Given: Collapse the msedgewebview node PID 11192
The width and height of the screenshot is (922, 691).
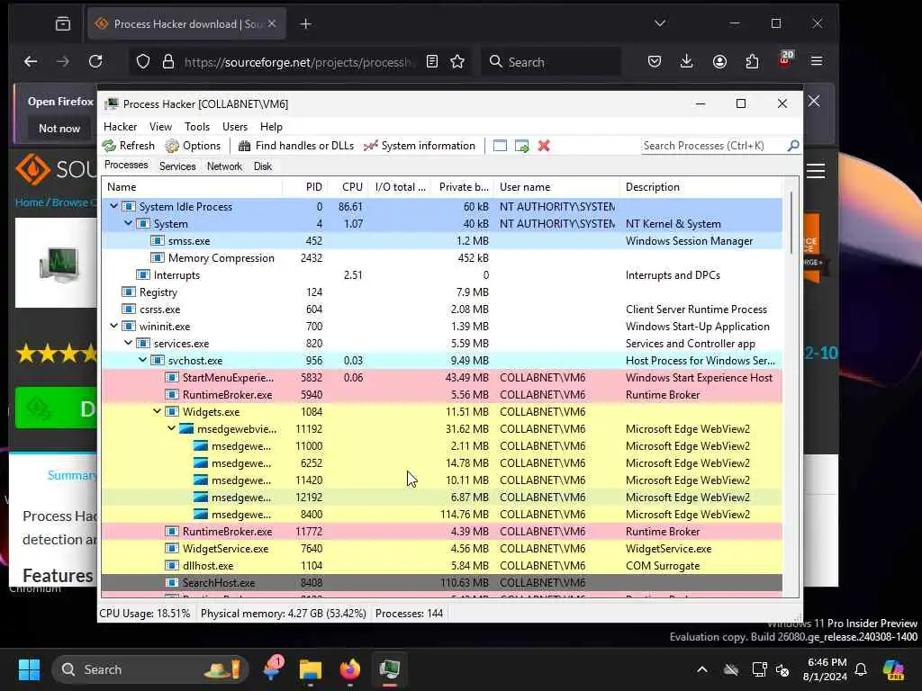Looking at the screenshot, I should click(172, 428).
